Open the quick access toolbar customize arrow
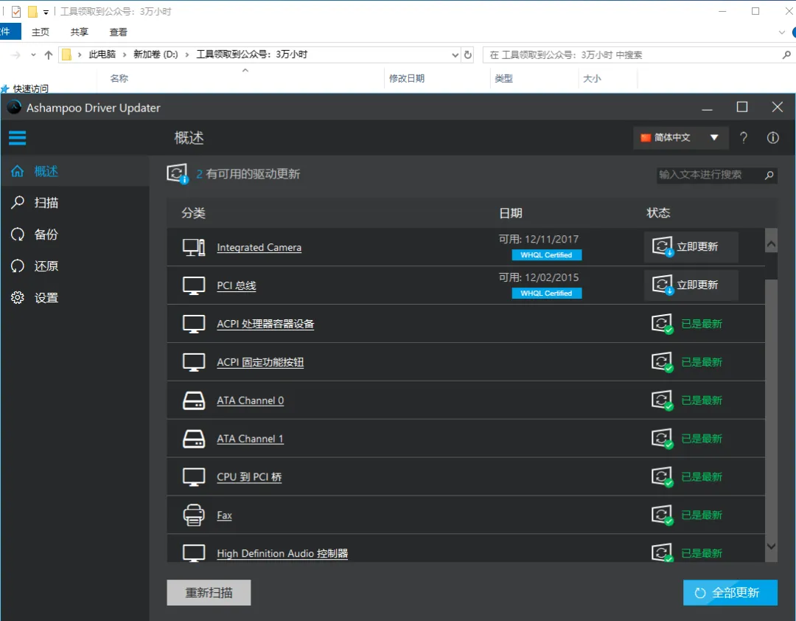This screenshot has width=796, height=621. (x=46, y=13)
